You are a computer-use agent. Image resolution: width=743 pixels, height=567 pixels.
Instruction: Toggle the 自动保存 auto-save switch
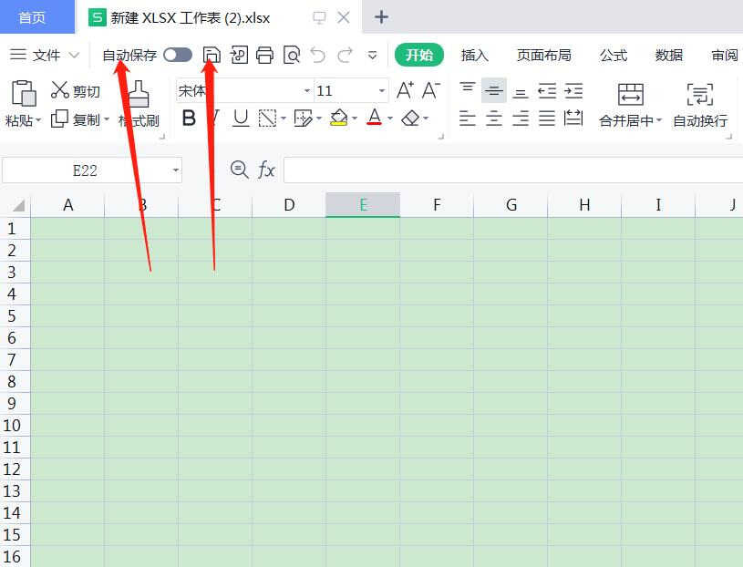178,55
